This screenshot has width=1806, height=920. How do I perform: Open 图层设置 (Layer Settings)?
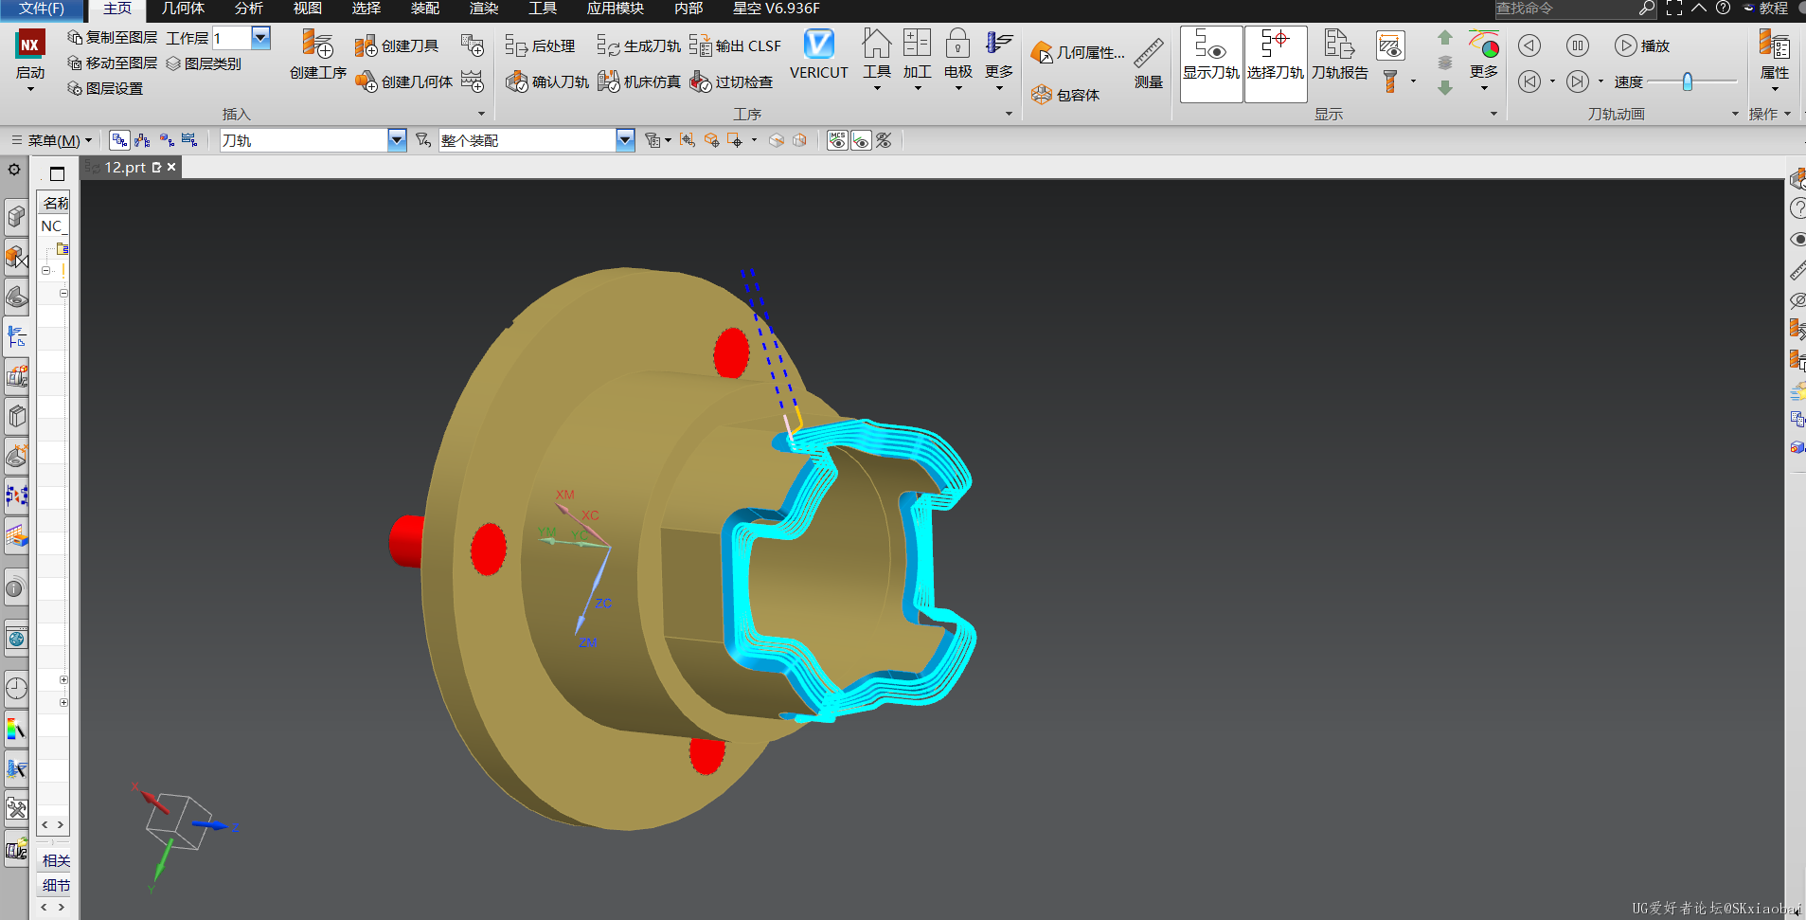pos(105,88)
